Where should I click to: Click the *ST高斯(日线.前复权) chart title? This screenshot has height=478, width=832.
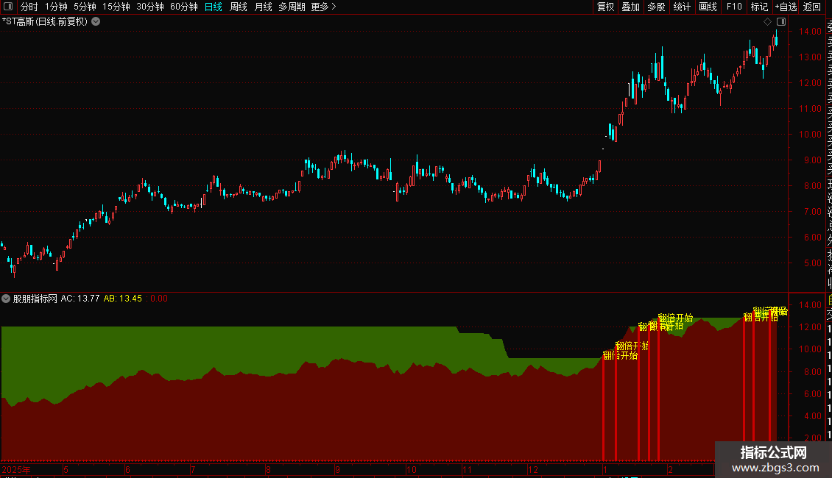[45, 22]
